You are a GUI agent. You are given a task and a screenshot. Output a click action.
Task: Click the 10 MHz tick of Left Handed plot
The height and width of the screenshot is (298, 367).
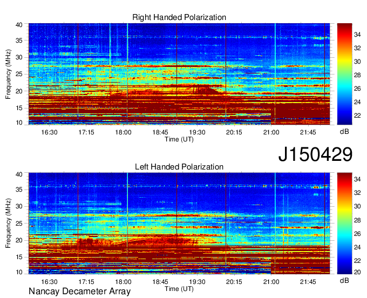[19, 272]
